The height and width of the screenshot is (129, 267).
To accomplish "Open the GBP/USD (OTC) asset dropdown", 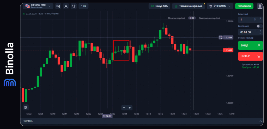I will [38, 6].
